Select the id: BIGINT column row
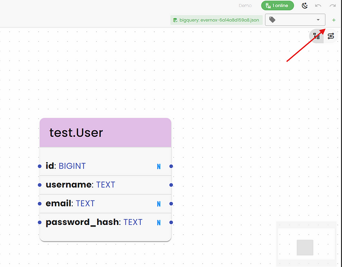The image size is (342, 267). tap(106, 166)
